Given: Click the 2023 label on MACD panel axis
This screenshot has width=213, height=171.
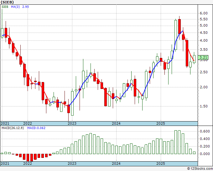Looking at the screenshot, I should coord(72,163).
